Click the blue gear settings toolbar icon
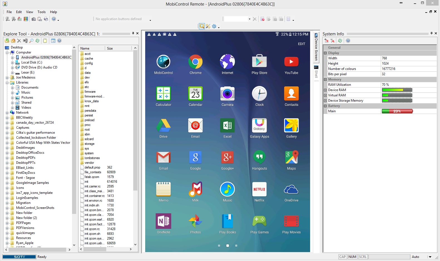 tap(214, 26)
